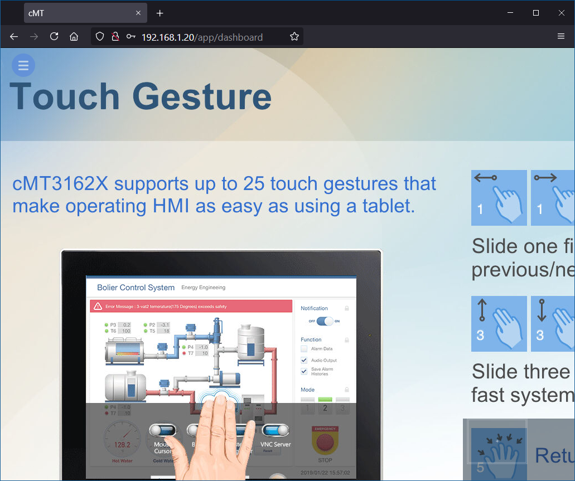This screenshot has height=481, width=575.
Task: Bookmark this page with the star
Action: point(294,37)
